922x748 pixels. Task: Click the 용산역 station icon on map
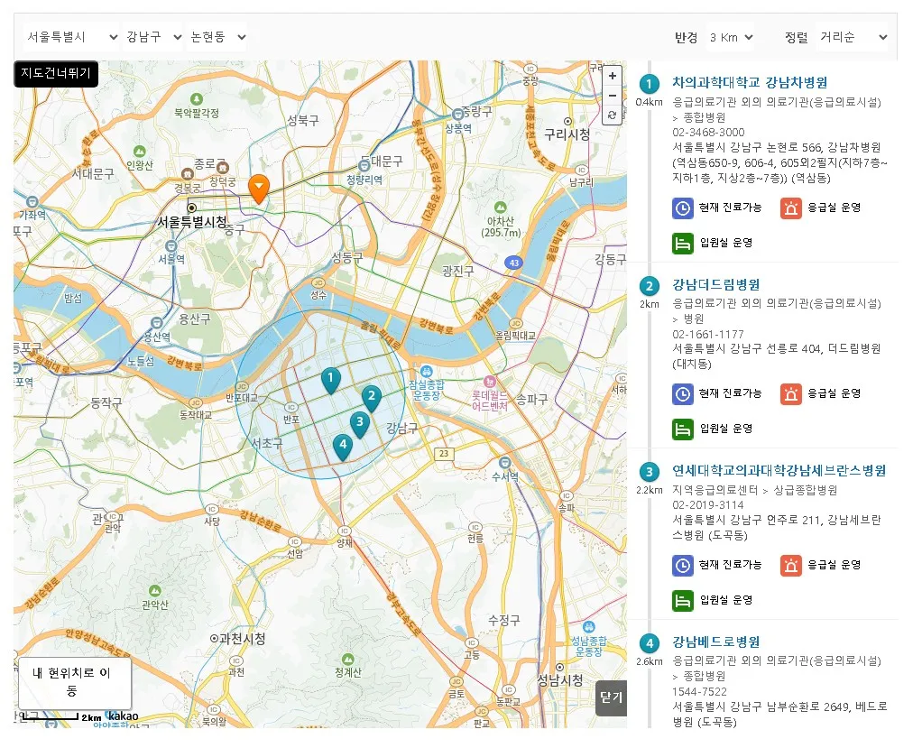[156, 323]
